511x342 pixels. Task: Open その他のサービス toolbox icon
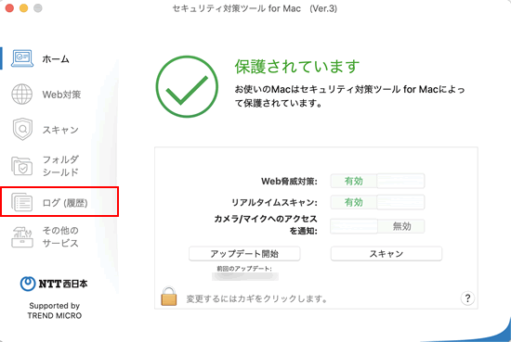22,237
